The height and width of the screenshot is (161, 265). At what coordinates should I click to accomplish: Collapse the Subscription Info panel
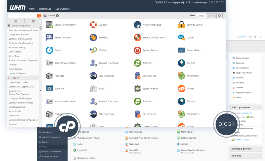pos(259,107)
